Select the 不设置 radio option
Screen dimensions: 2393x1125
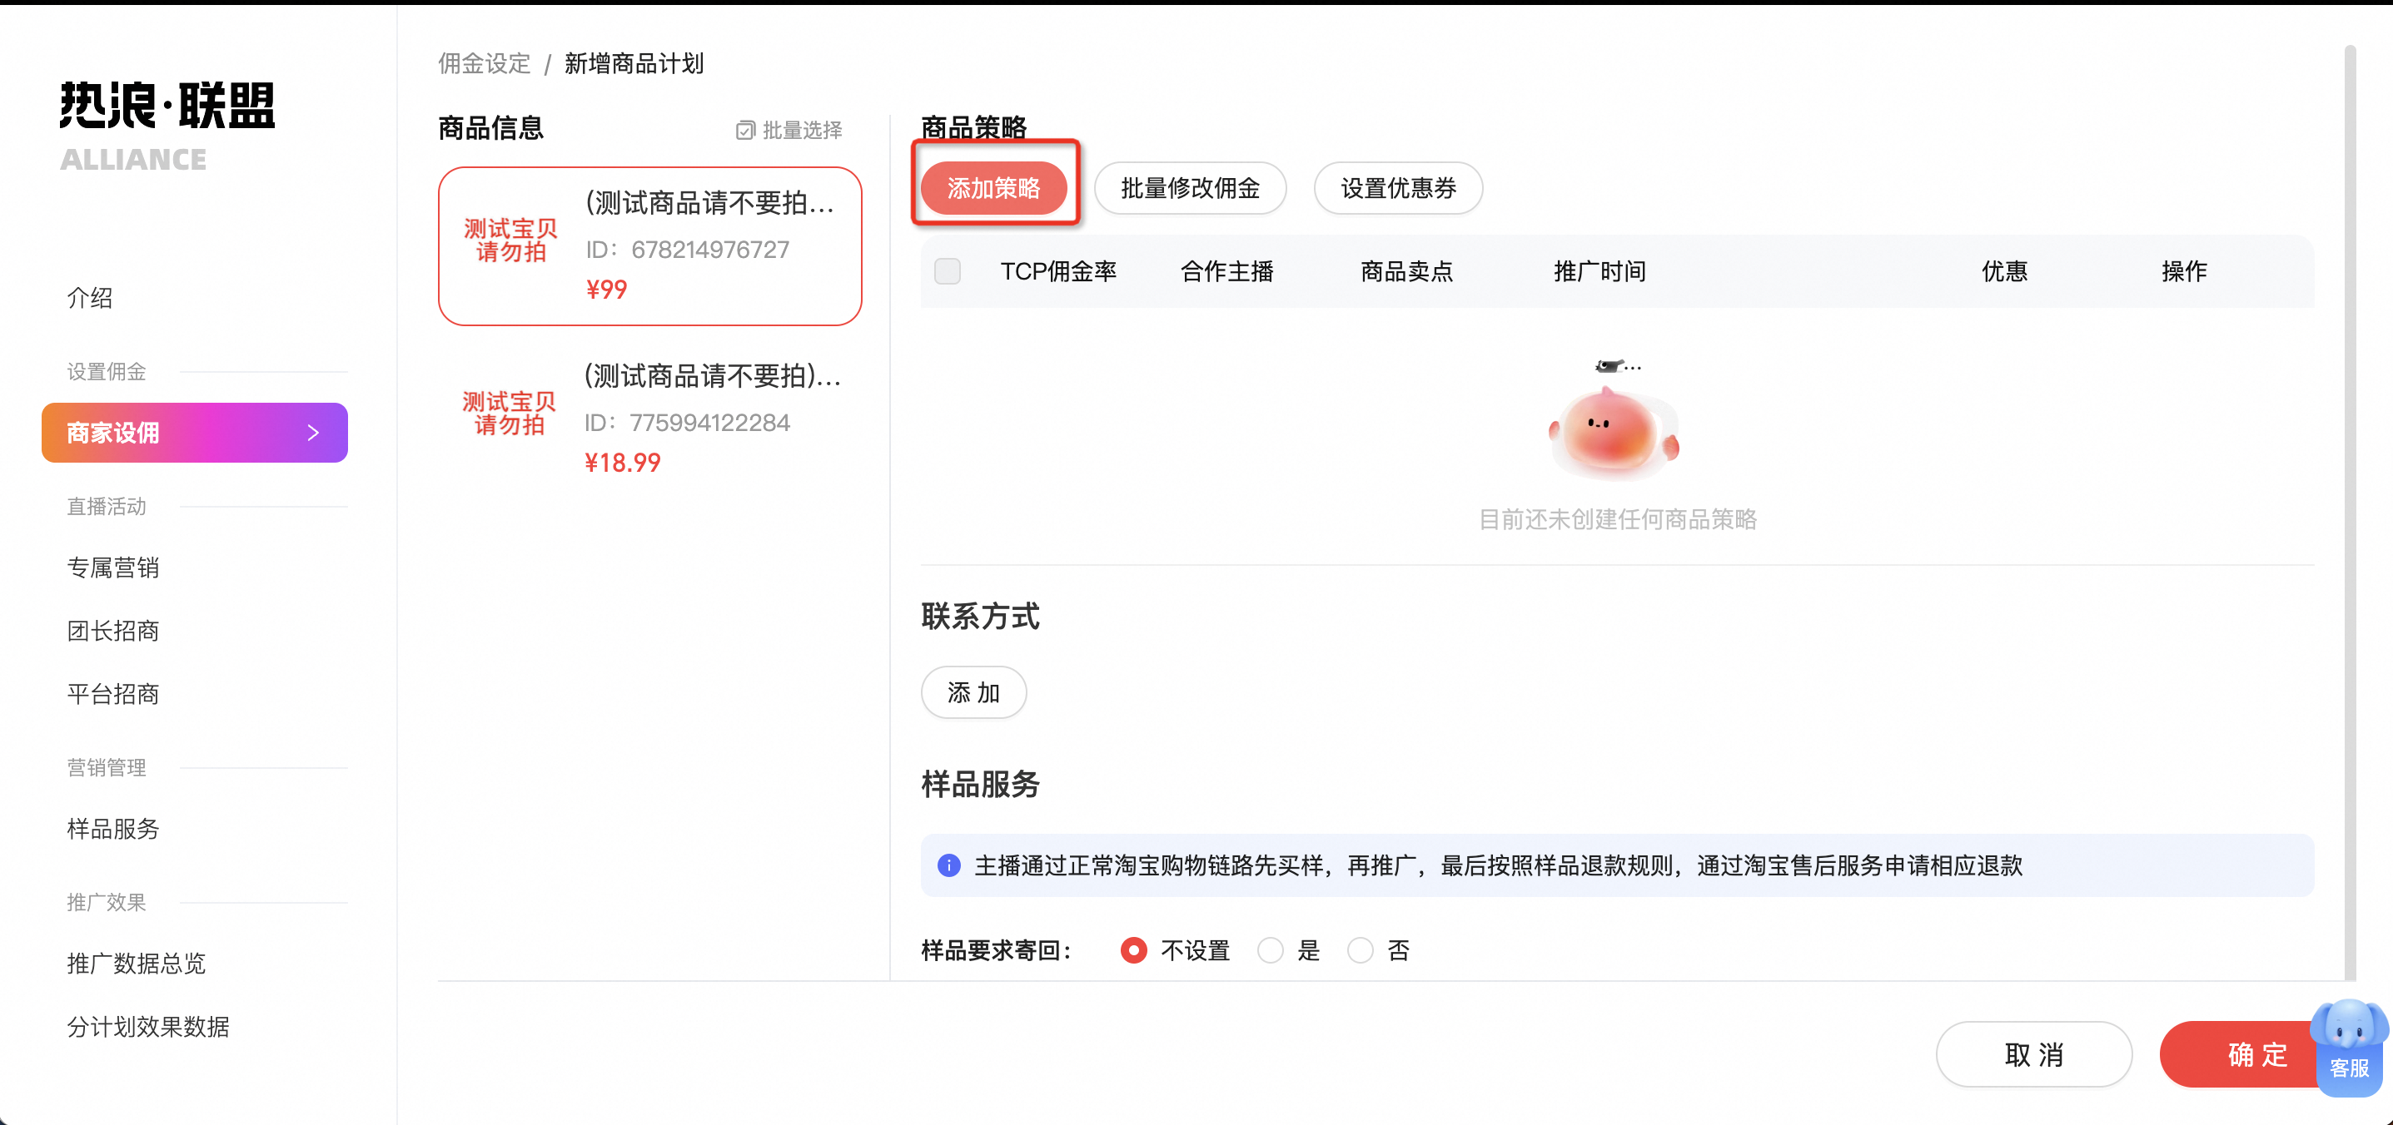1133,949
